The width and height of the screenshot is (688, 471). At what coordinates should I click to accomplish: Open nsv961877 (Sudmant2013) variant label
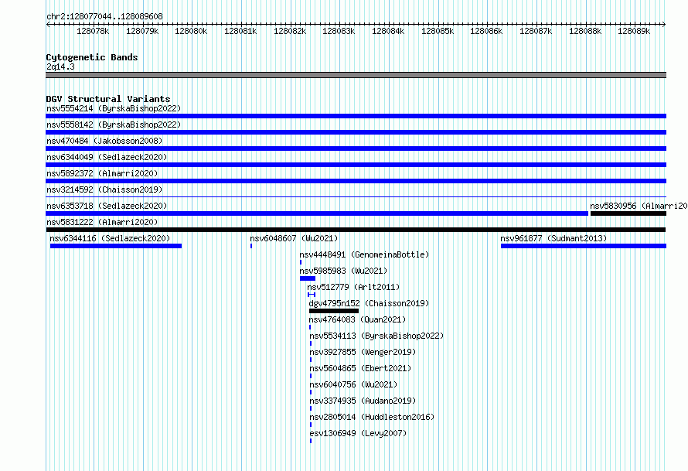553,238
